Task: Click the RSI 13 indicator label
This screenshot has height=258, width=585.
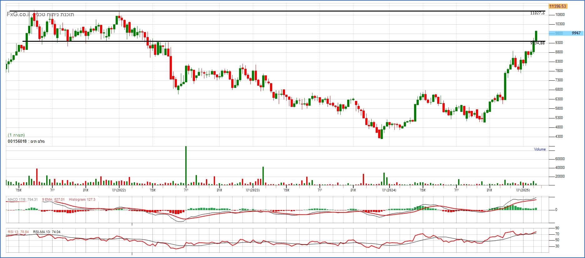Action: (18, 232)
